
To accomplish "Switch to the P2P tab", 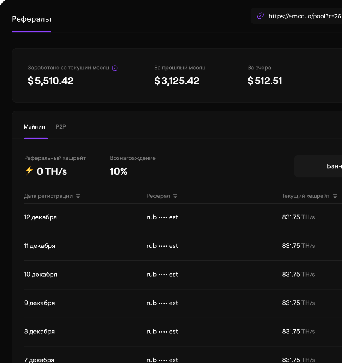I will pyautogui.click(x=61, y=127).
